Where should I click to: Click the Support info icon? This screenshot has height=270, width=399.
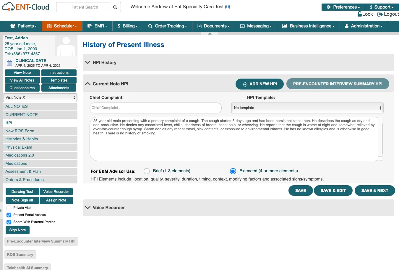click(x=371, y=7)
